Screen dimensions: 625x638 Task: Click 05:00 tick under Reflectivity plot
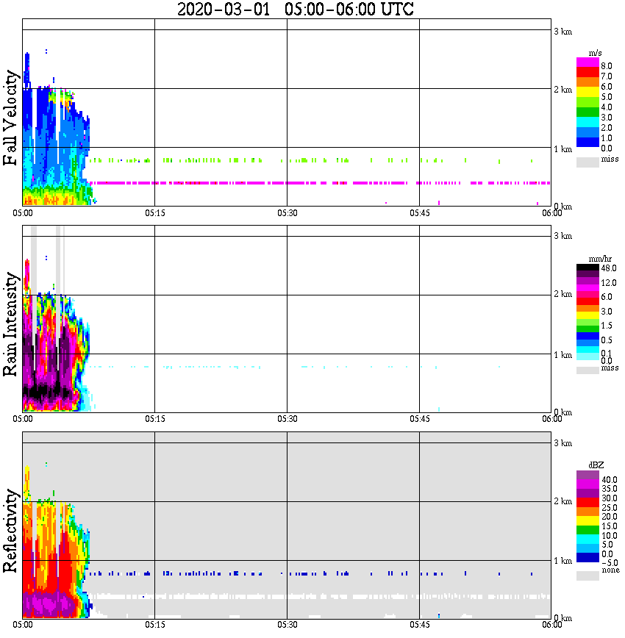[23, 625]
